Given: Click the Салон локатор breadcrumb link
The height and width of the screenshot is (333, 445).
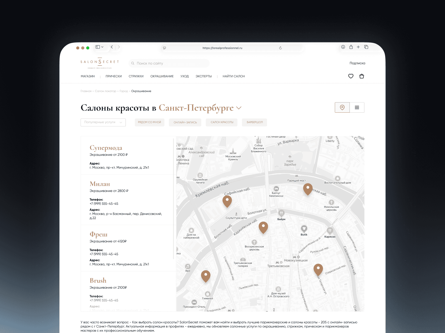Looking at the screenshot, I should (105, 91).
